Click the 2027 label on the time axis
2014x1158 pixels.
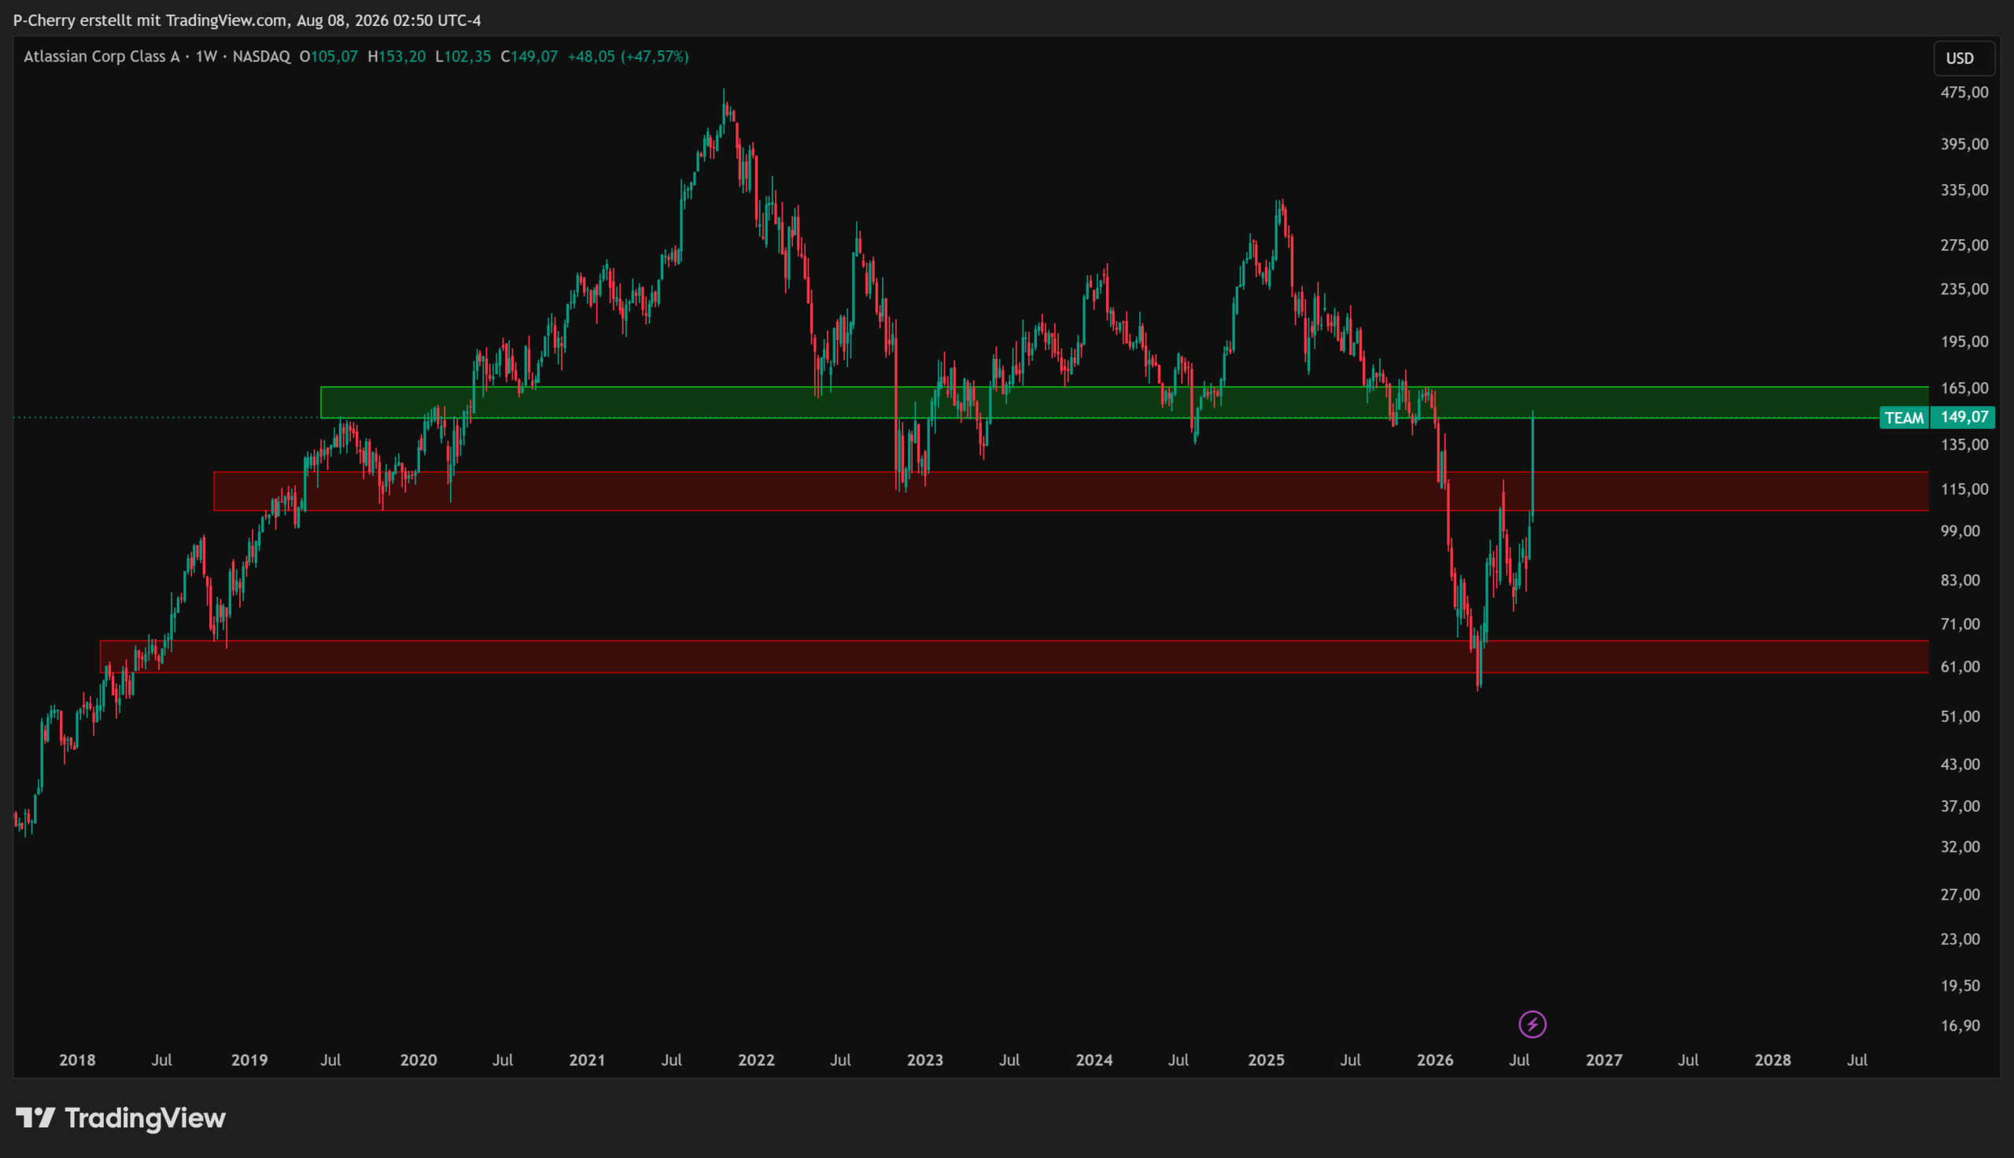point(1603,1060)
